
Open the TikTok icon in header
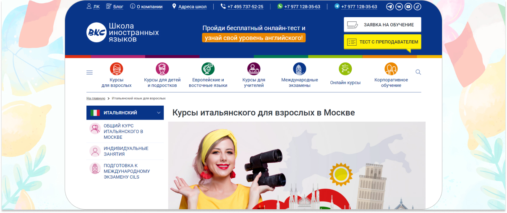(418, 7)
